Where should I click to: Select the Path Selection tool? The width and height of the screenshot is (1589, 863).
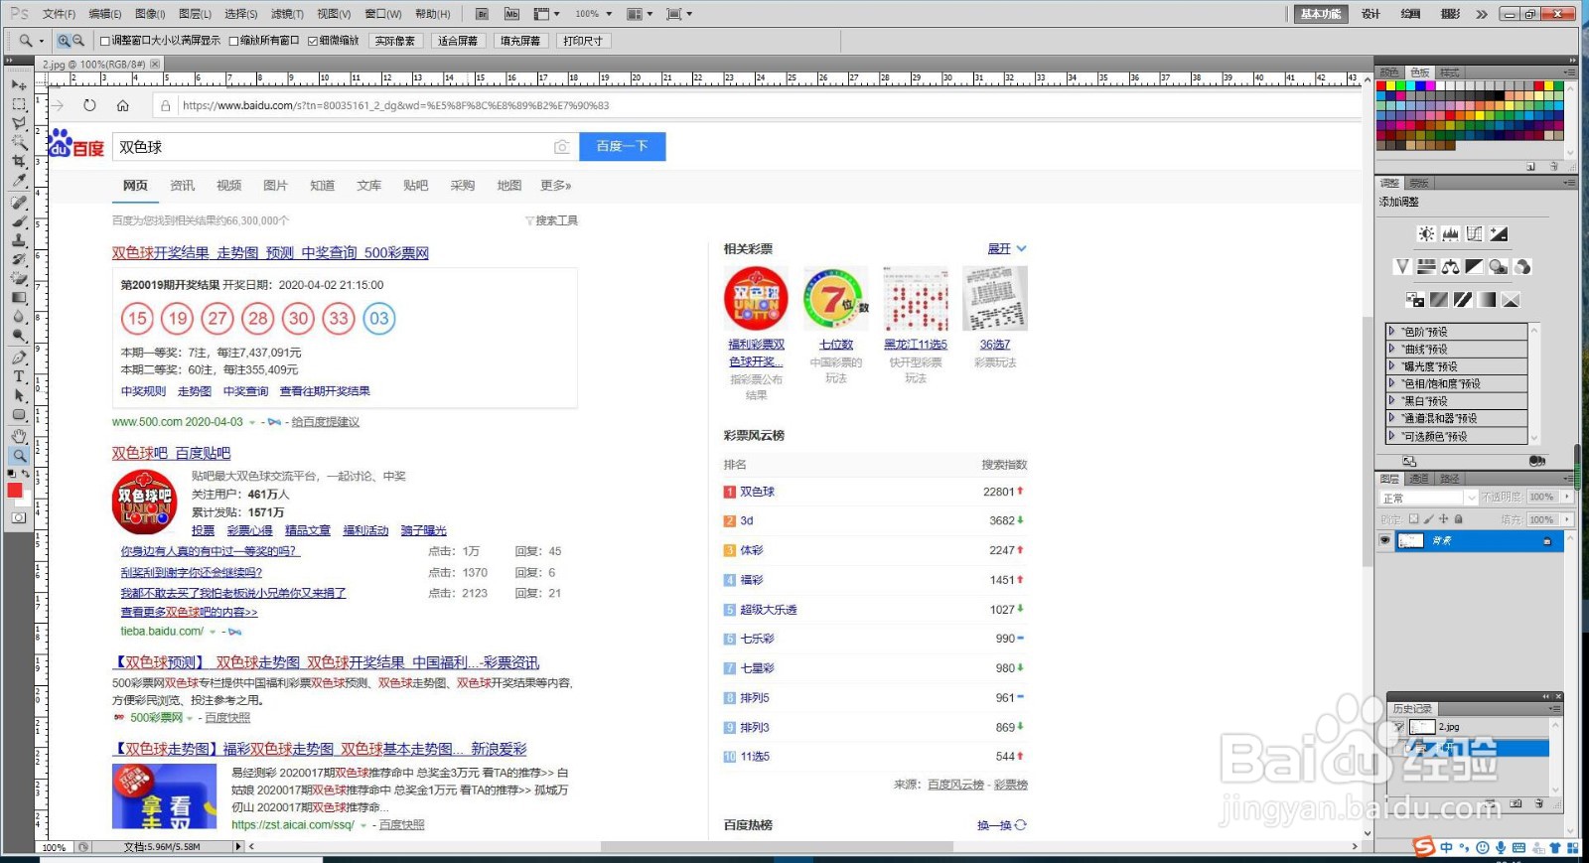pos(18,395)
